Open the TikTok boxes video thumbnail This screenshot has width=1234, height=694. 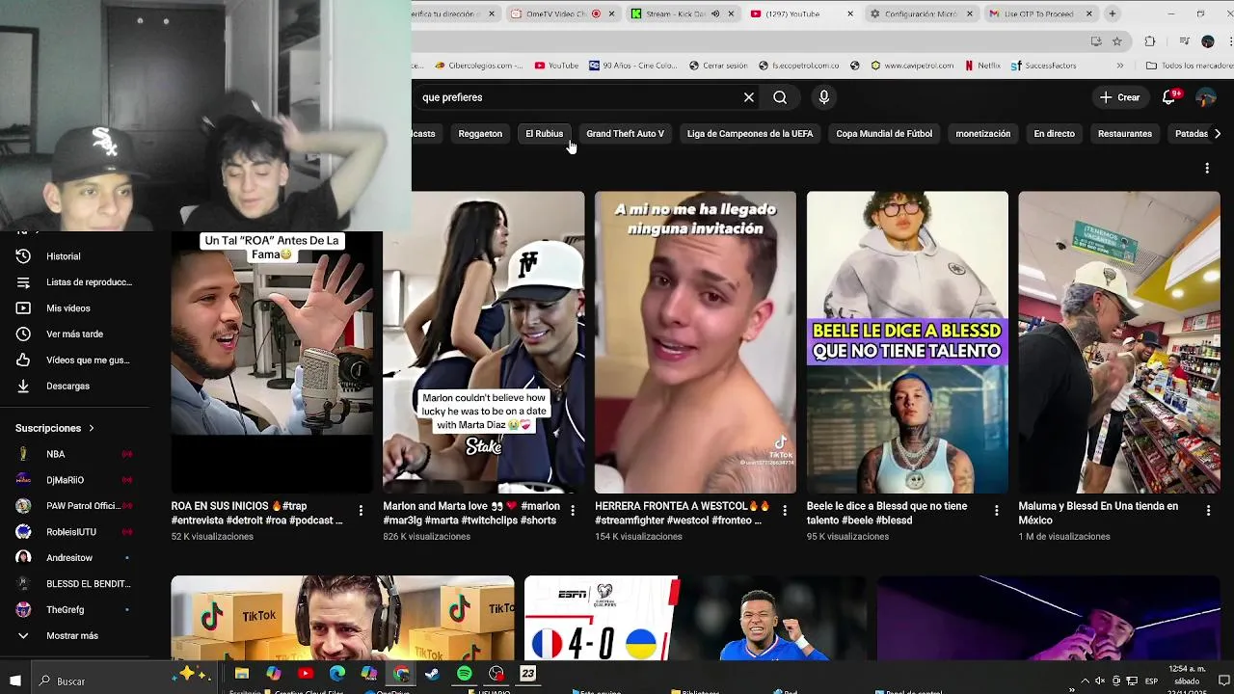[342, 618]
